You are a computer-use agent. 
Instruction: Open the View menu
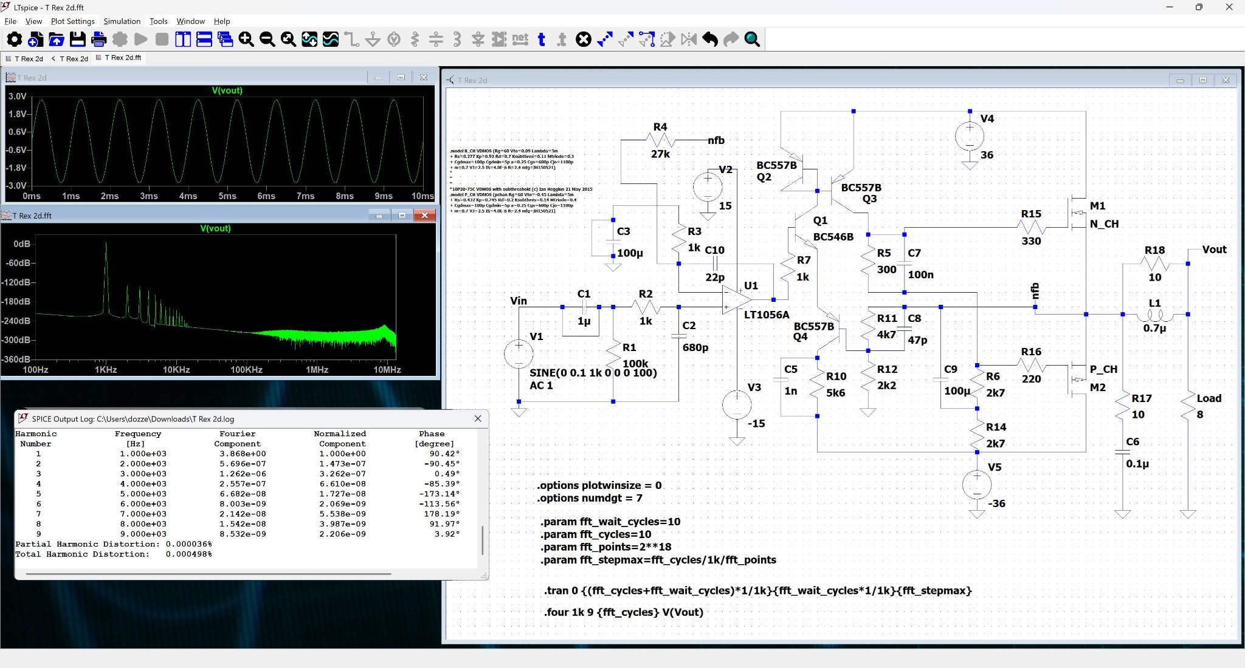point(33,21)
